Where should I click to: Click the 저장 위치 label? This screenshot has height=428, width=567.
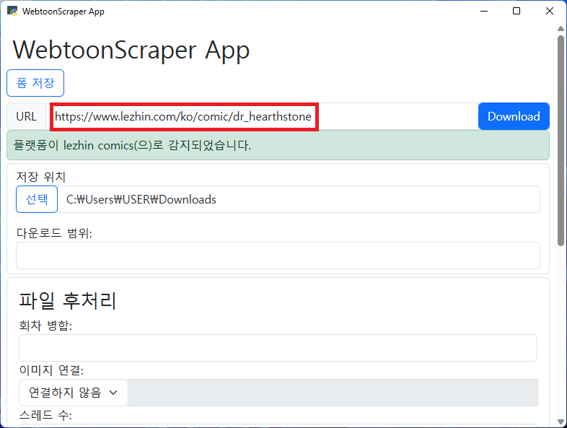pos(41,177)
